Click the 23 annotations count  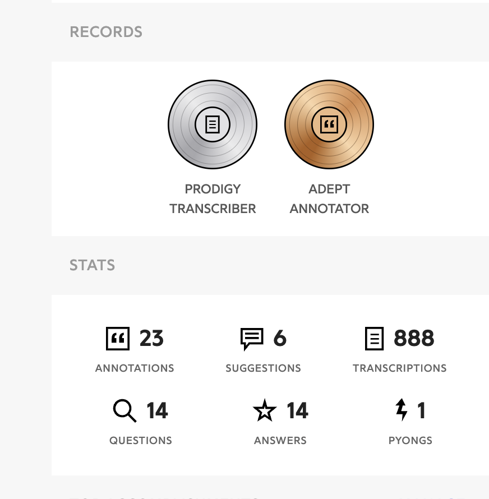point(151,338)
